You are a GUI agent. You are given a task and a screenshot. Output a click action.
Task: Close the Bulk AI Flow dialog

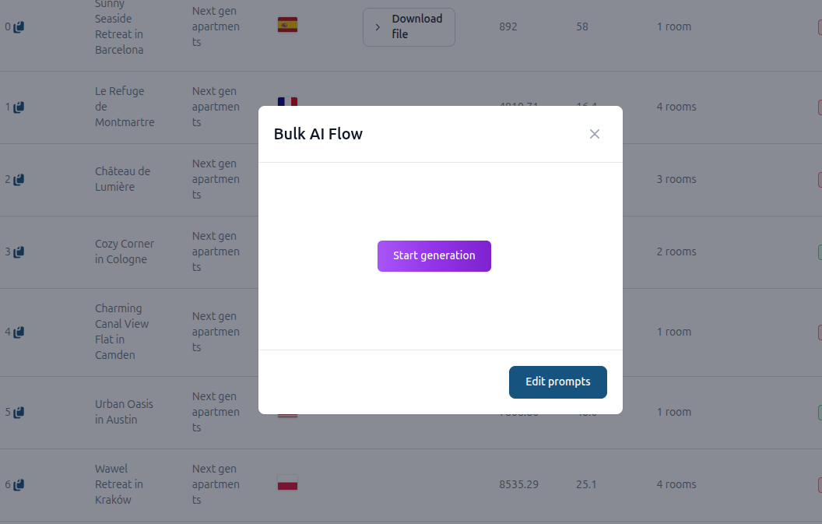[x=595, y=134]
